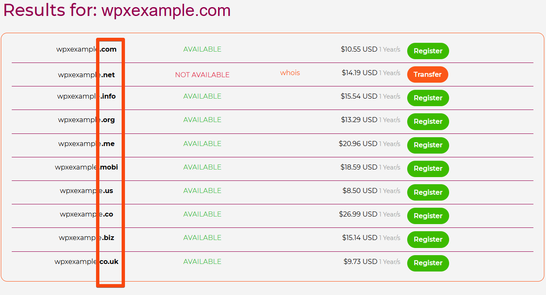Register the wpxexample.co.uk domain
This screenshot has width=546, height=295.
[x=428, y=263]
